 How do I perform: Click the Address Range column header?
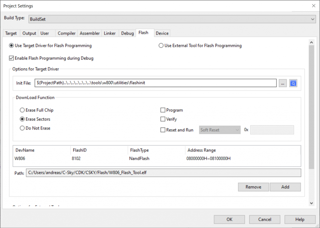point(243,150)
